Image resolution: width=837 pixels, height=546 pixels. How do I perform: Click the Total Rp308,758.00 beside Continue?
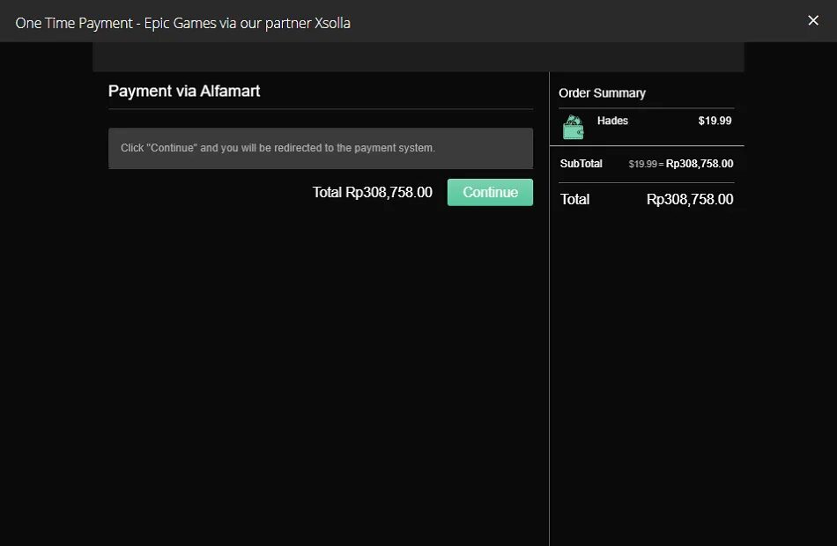pos(372,192)
